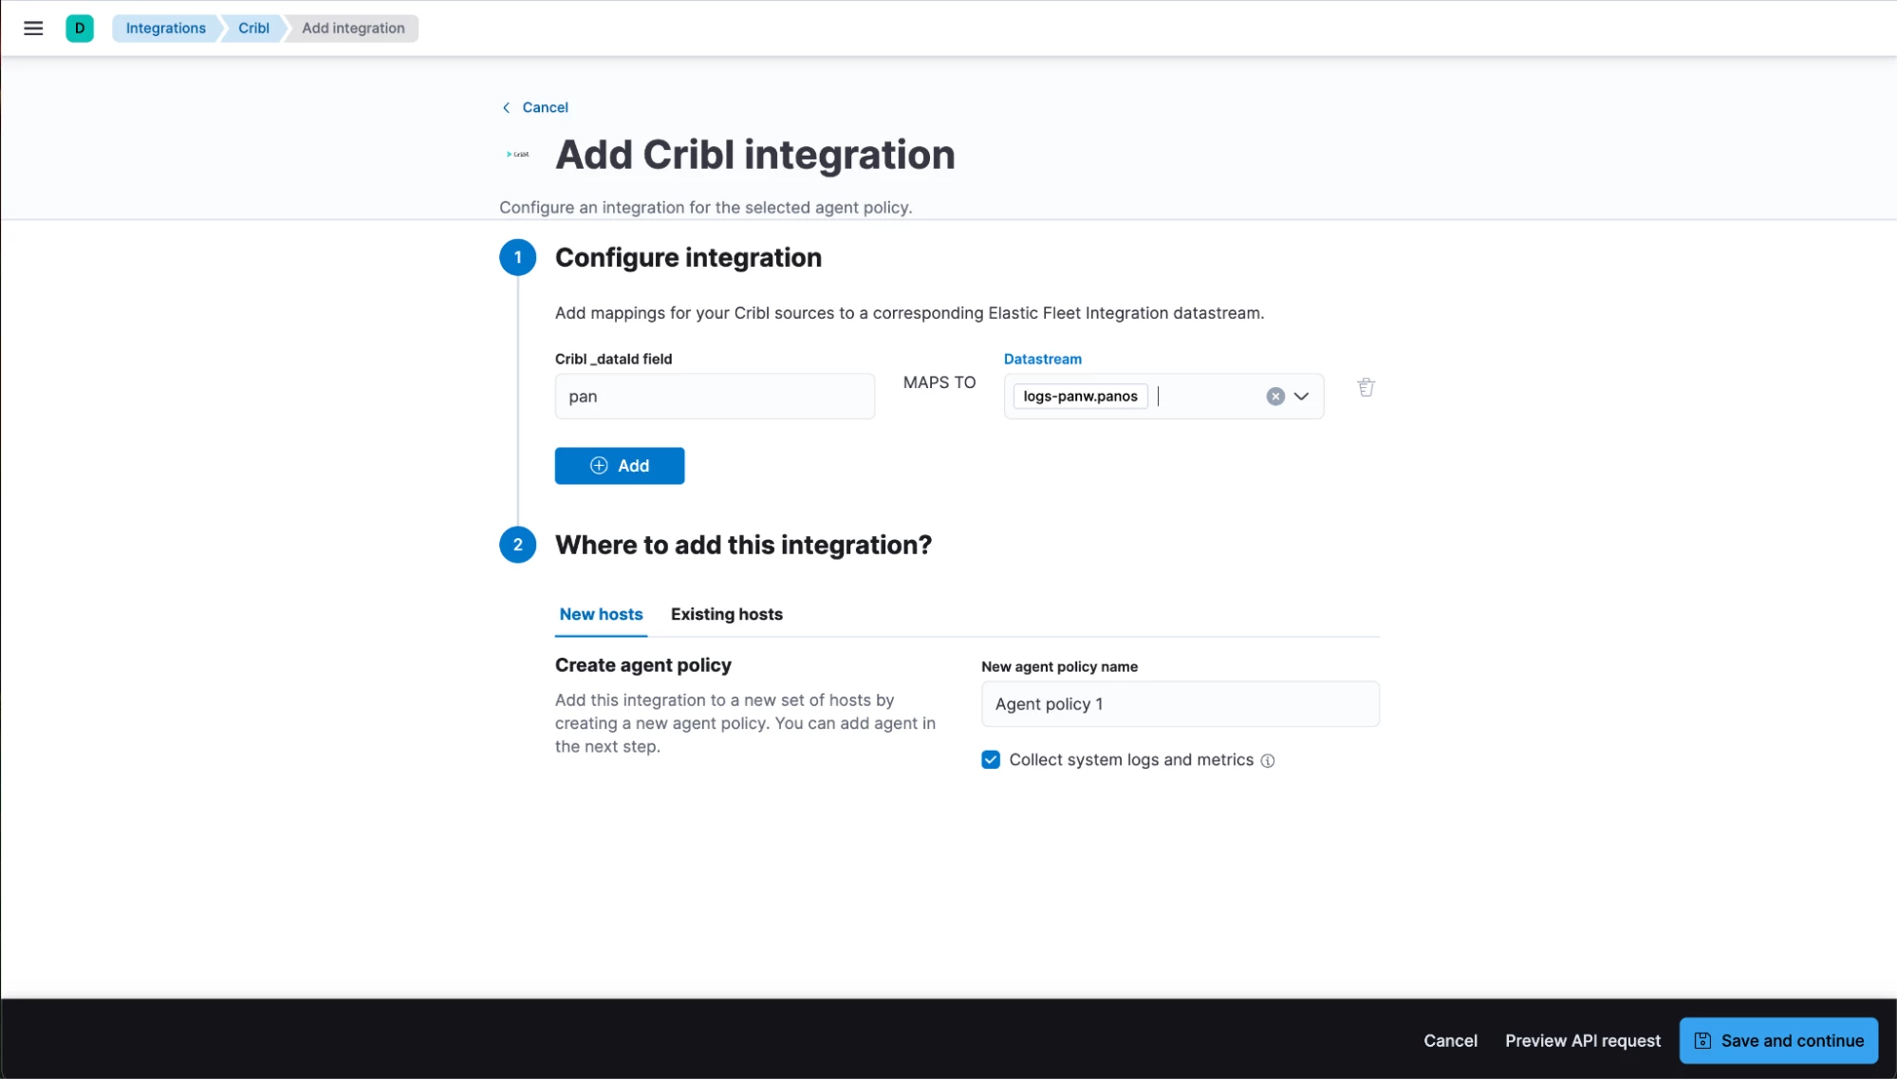Screen dimensions: 1897x1080
Task: Click Cancel in the bottom bar
Action: (x=1449, y=1041)
